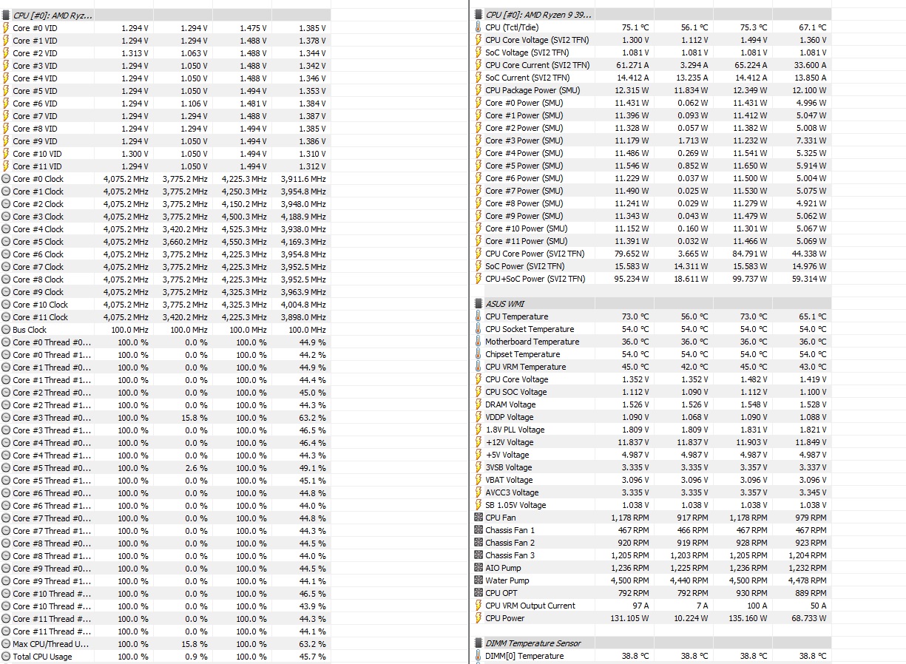
Task: Click the lightning icon beside SoC Voltage (SVI2 TFN)
Action: coord(478,52)
